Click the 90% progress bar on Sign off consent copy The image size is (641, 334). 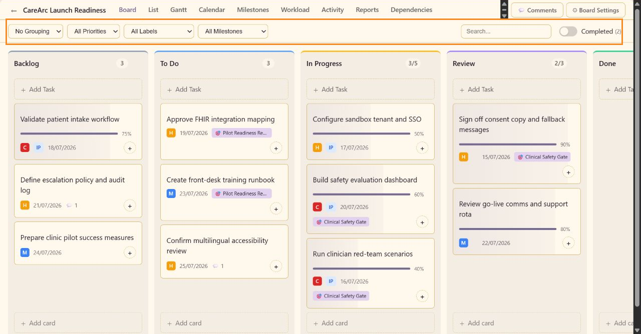pyautogui.click(x=508, y=144)
